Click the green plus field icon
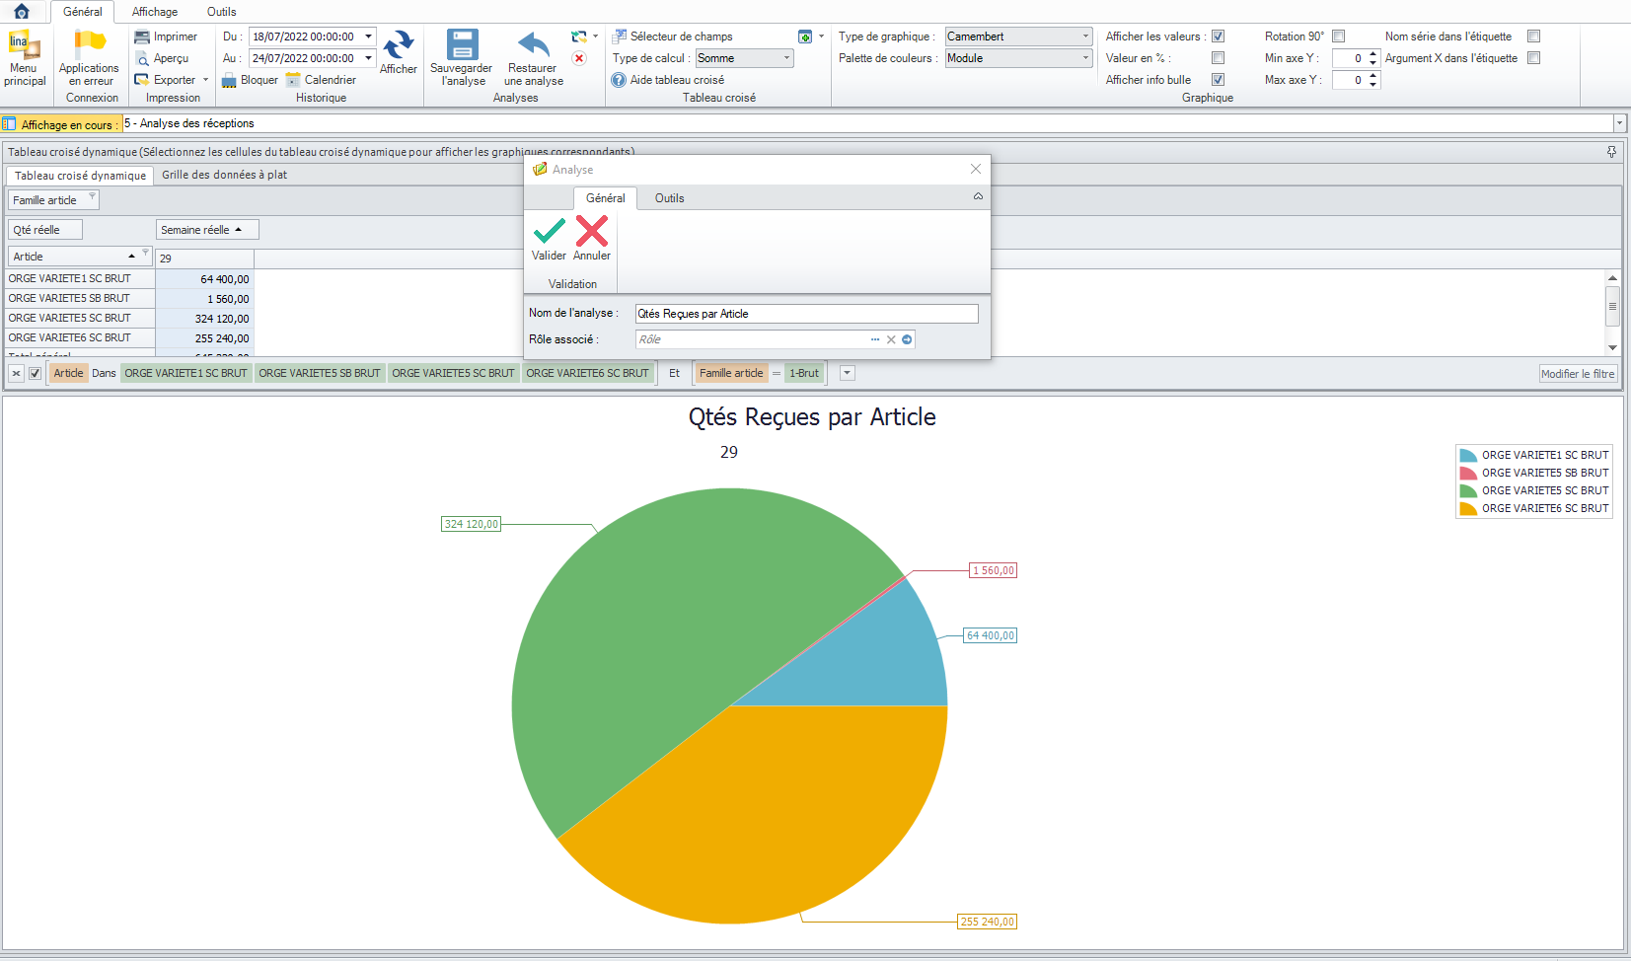 tap(805, 37)
